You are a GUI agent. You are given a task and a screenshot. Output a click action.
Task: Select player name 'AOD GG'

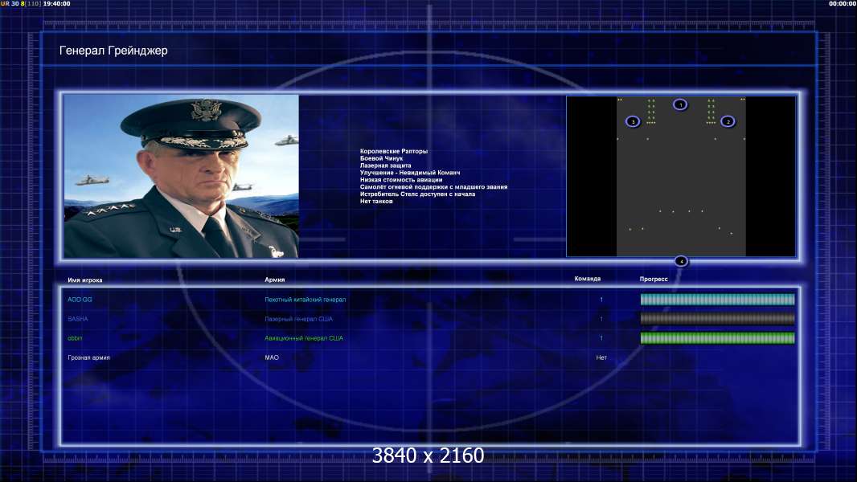[80, 300]
